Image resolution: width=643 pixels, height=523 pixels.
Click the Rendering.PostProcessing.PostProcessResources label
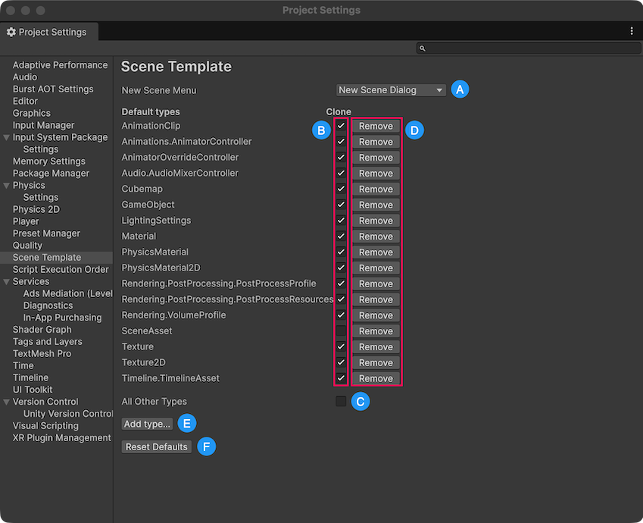coord(227,299)
